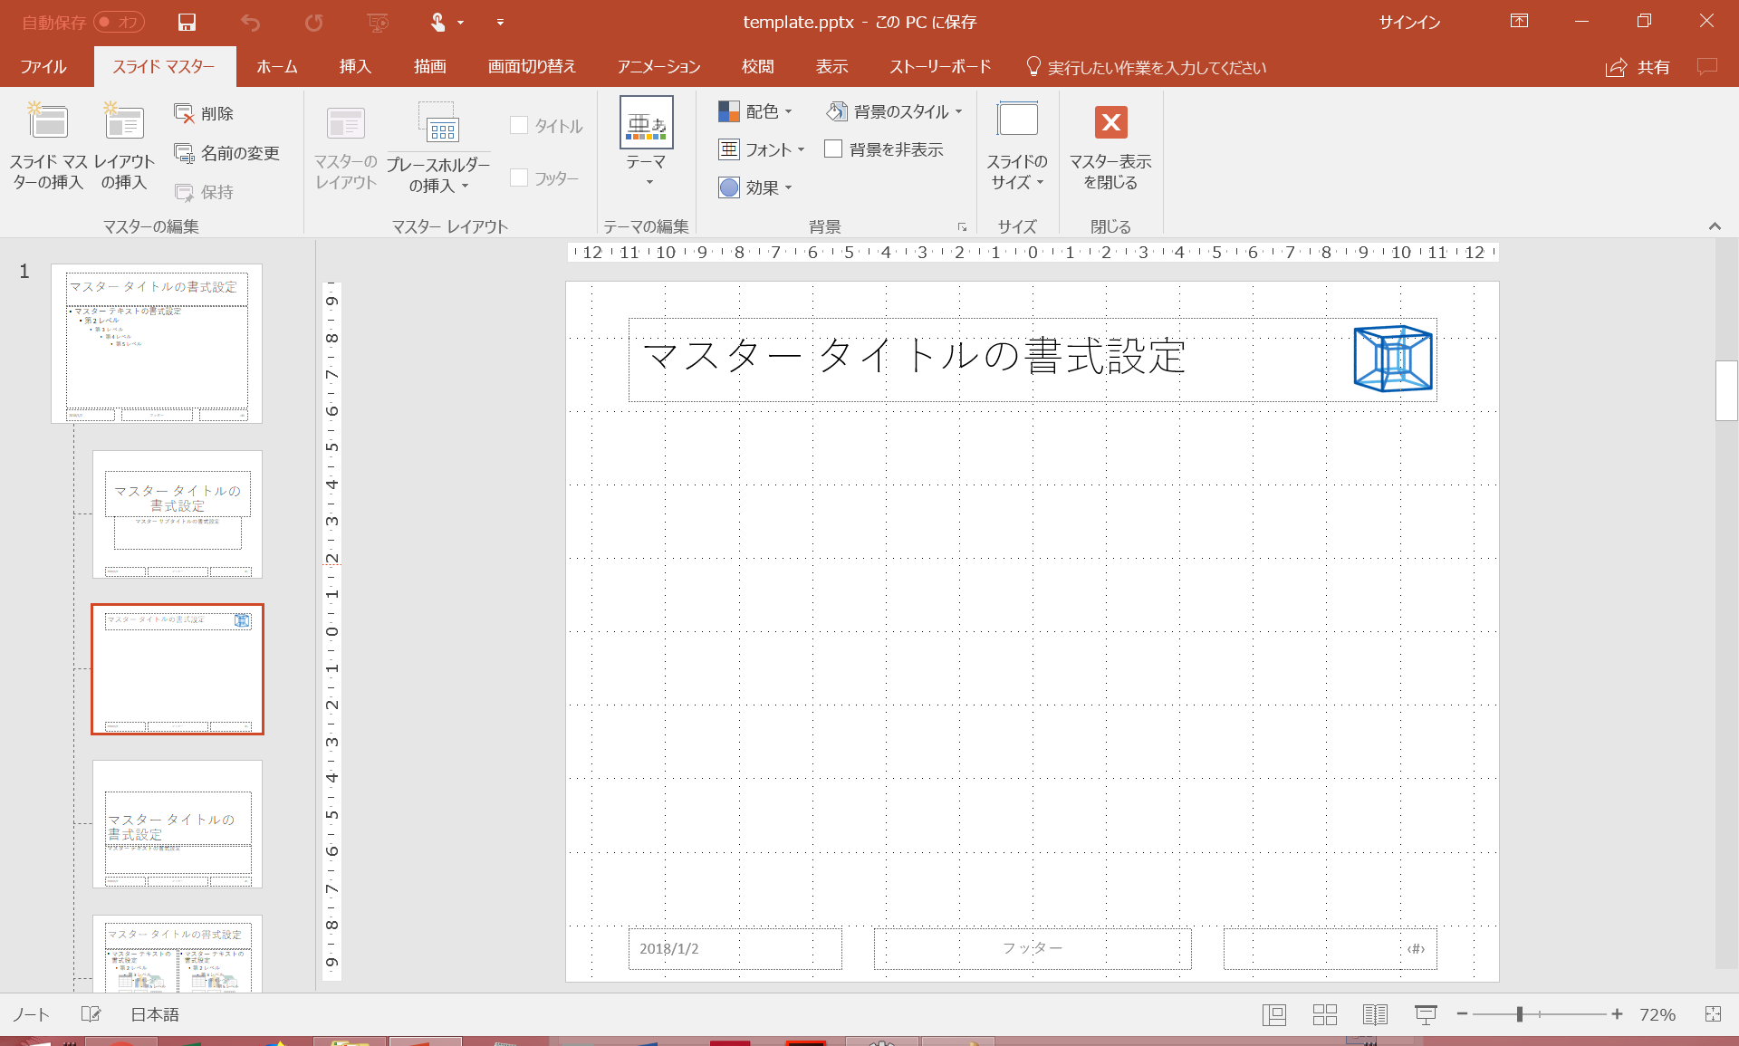Switch to Slide Sorter view icon
1739x1046 pixels.
(x=1324, y=1014)
